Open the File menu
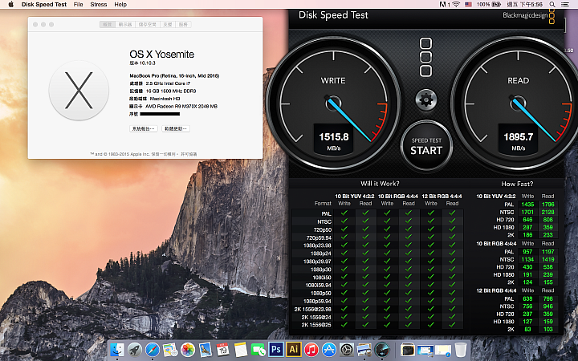The image size is (578, 361). click(x=78, y=5)
